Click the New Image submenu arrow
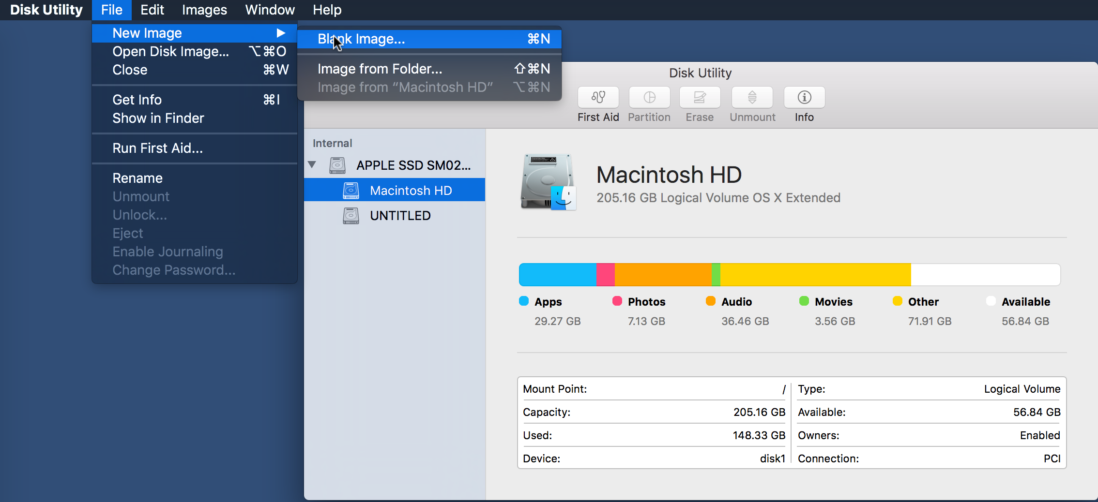The height and width of the screenshot is (502, 1098). [281, 33]
